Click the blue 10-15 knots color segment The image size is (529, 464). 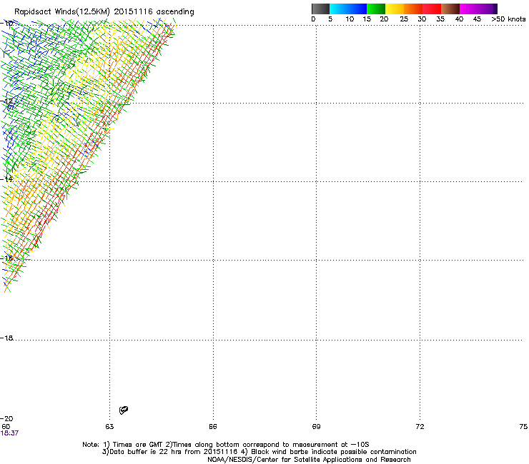pyautogui.click(x=357, y=9)
